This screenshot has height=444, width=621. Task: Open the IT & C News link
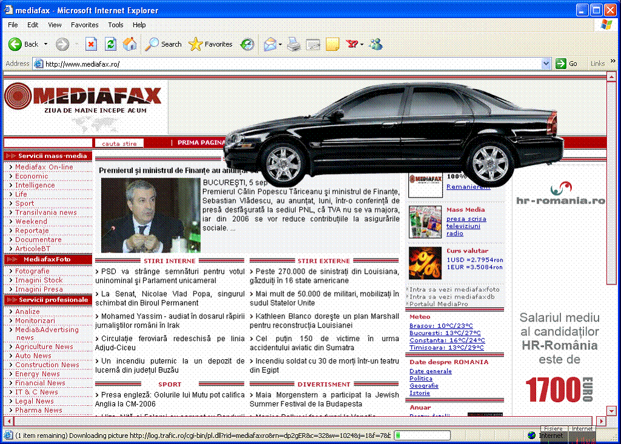click(x=36, y=392)
